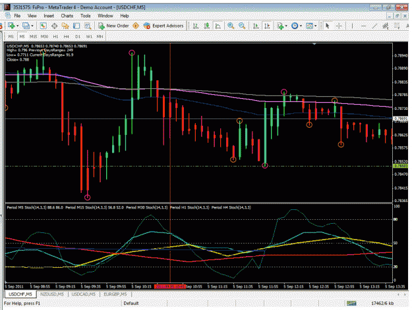Image resolution: width=412 pixels, height=310 pixels.
Task: Expand periods dropdown arrow
Action: 301,26
